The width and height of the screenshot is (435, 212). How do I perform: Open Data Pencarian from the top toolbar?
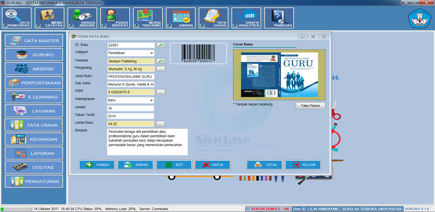click(17, 18)
